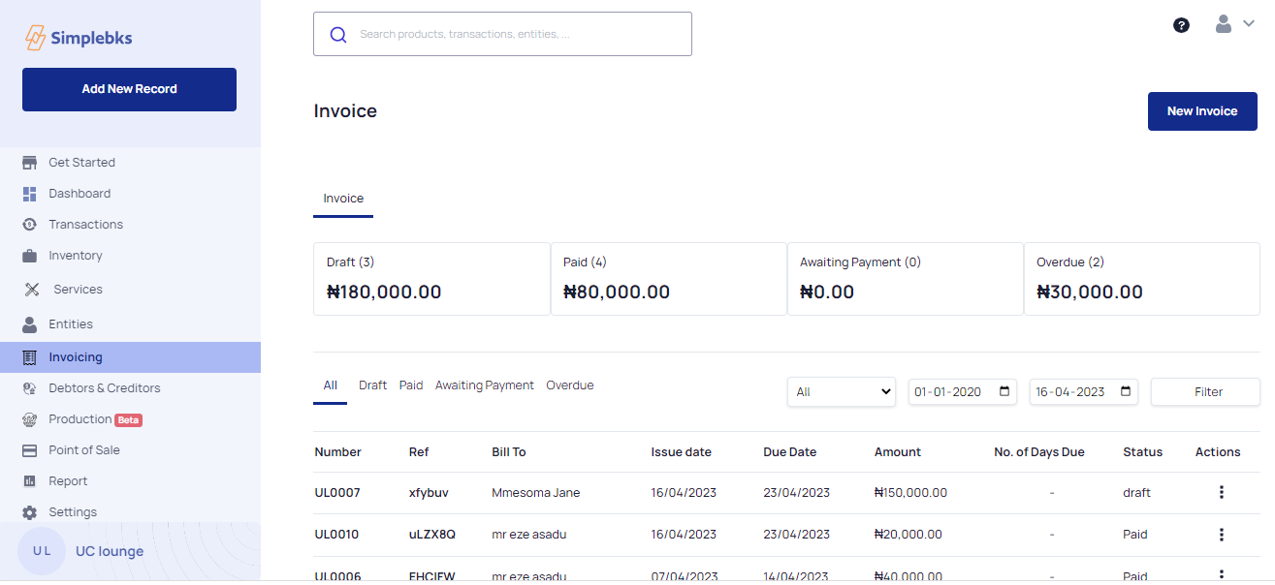
Task: Select the Invoice tab
Action: coord(343,199)
